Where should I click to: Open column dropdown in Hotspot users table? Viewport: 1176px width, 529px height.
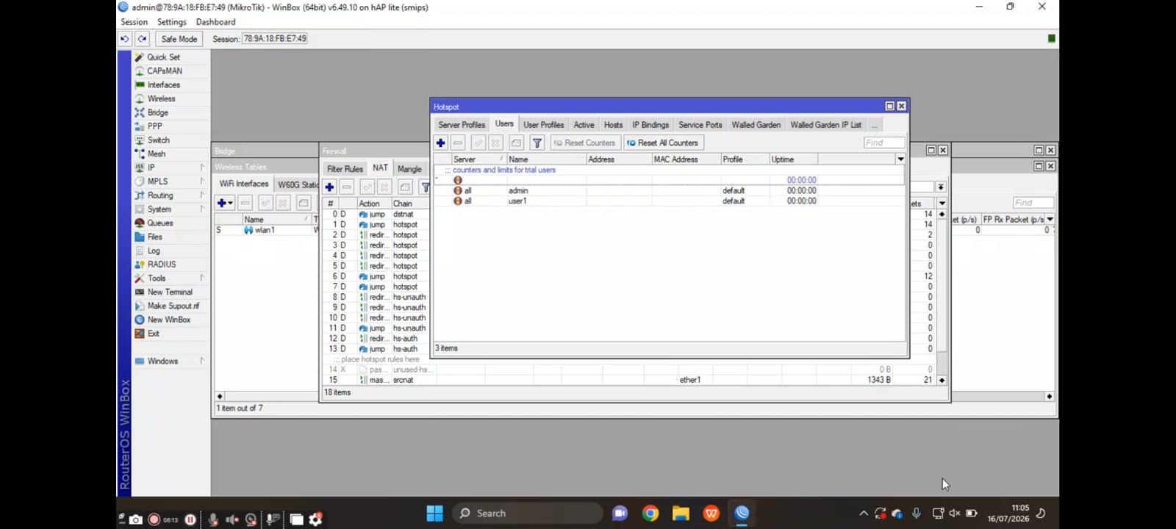point(900,159)
